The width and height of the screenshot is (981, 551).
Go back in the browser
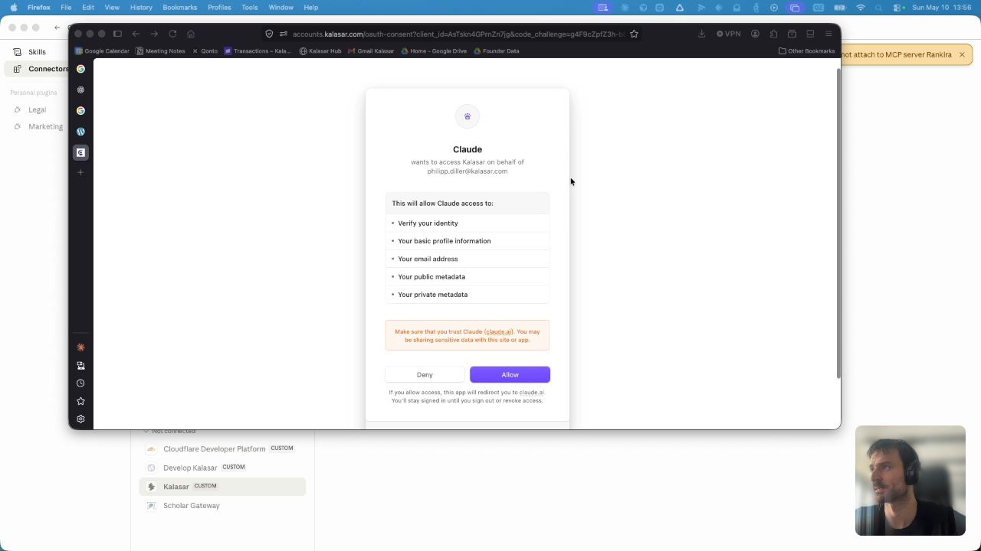point(136,34)
